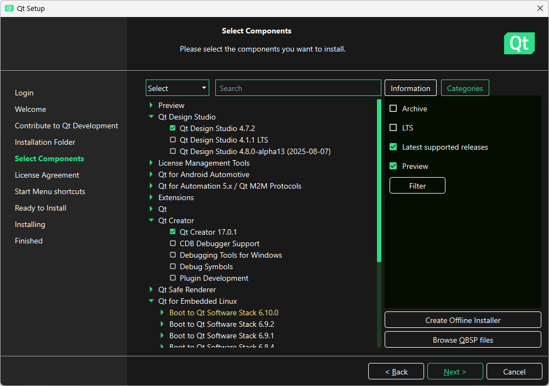
Task: Uncheck Qt Design Studio 4.7.2
Action: point(173,128)
